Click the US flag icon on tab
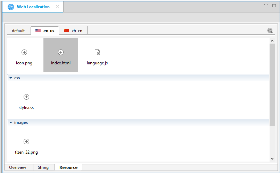 38,31
